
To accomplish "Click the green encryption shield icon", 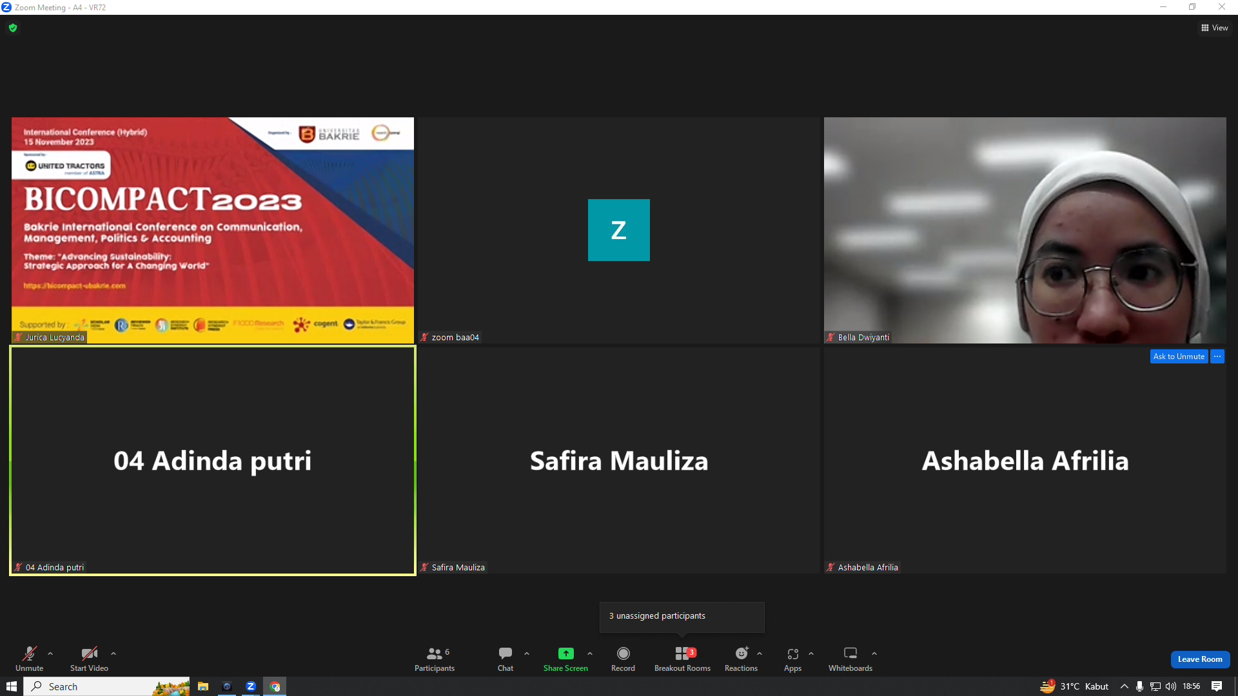I will pos(13,28).
